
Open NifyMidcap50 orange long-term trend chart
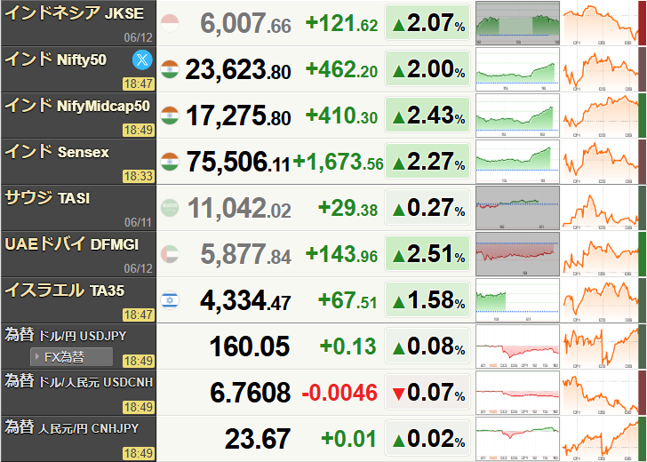coord(601,115)
